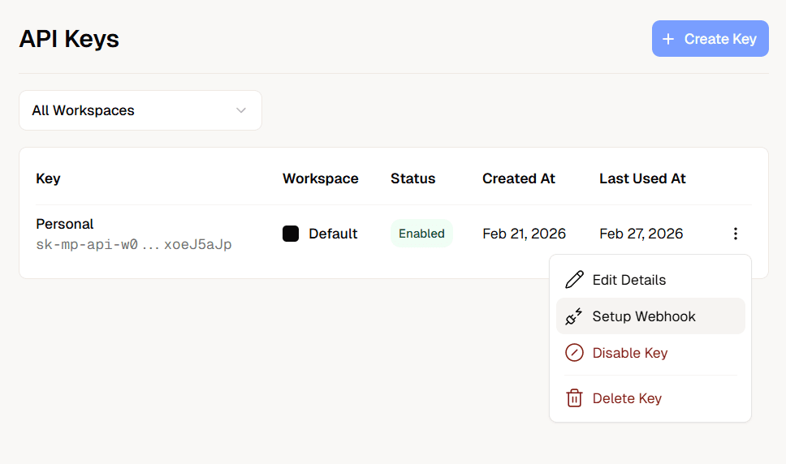Open the three-dot menu for Personal key
The height and width of the screenshot is (464, 786).
point(736,234)
